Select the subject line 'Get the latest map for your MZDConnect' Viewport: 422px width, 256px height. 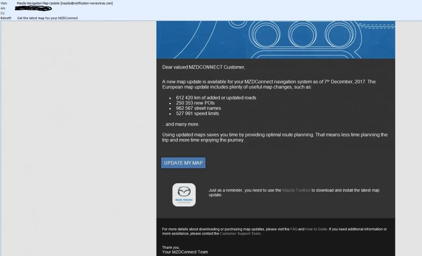coord(47,18)
